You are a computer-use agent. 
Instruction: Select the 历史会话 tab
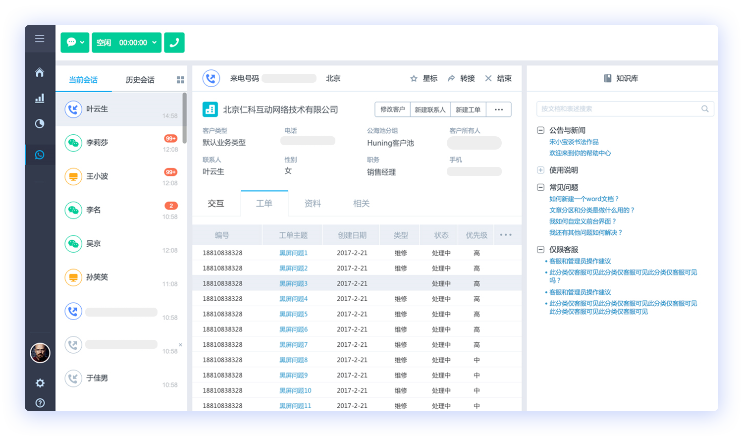[140, 80]
